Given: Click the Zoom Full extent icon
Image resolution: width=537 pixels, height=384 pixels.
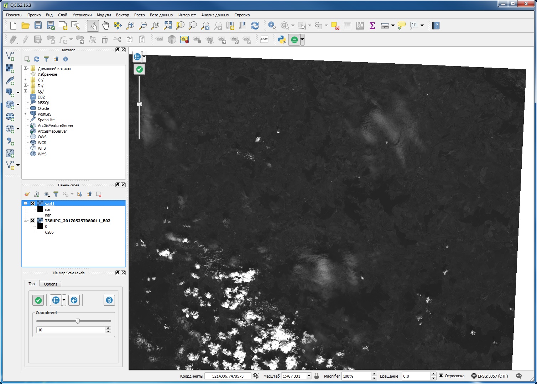Looking at the screenshot, I should tap(168, 26).
